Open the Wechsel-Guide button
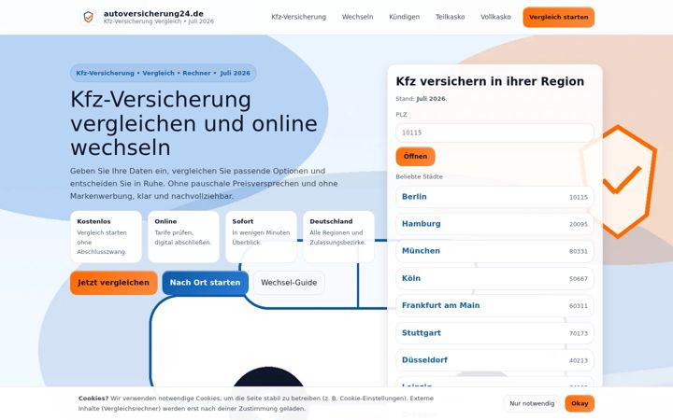This screenshot has height=420, width=673. point(289,283)
